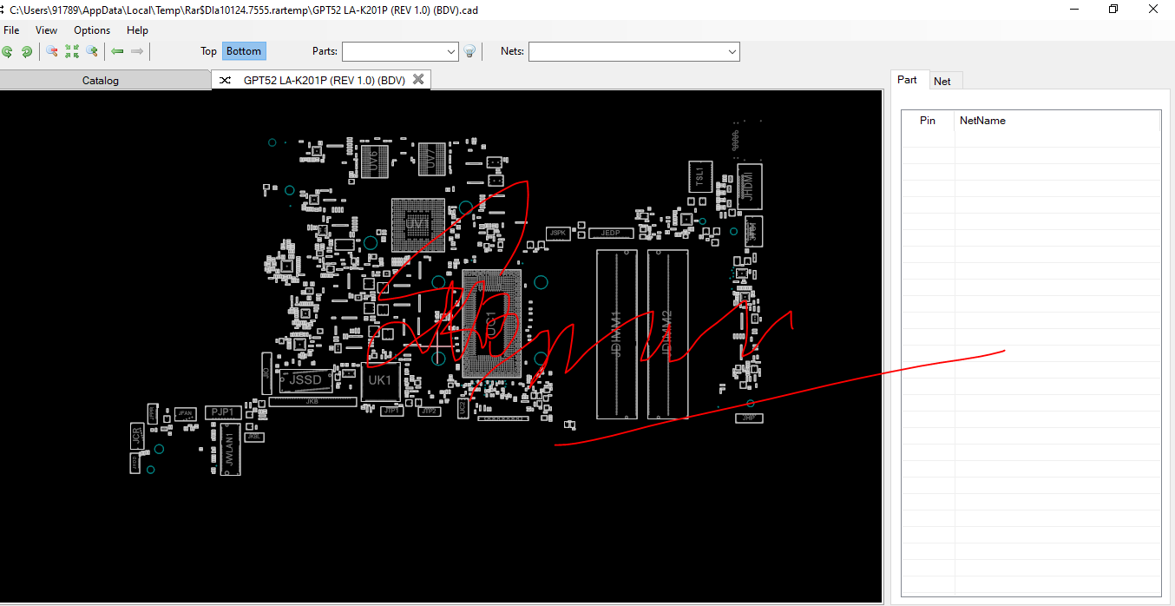Select the JDIMM2 memory slot
Image resolution: width=1175 pixels, height=606 pixels.
667,334
